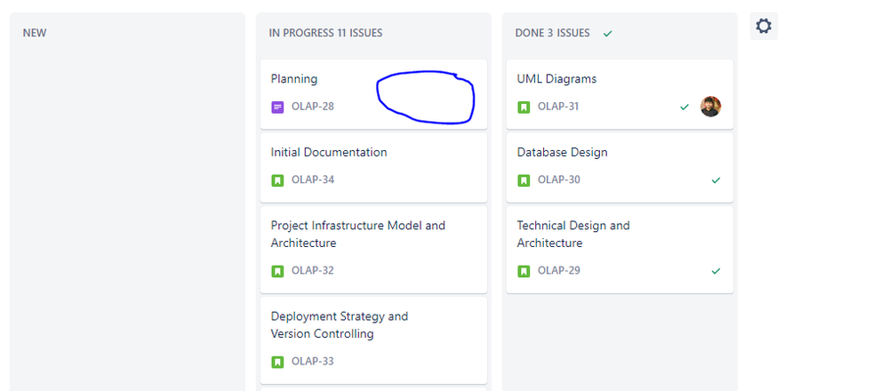Click the DONE 3 ISSUES header
The height and width of the screenshot is (391, 888).
[552, 33]
